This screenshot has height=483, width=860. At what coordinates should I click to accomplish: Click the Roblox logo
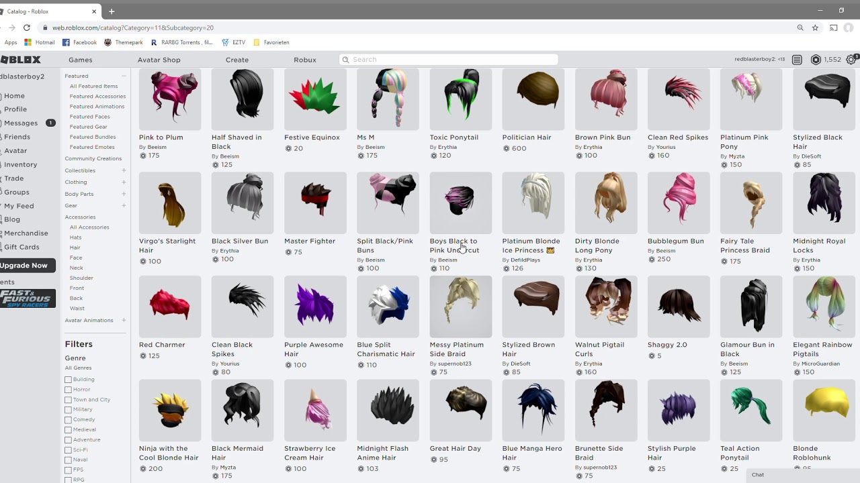click(x=21, y=60)
